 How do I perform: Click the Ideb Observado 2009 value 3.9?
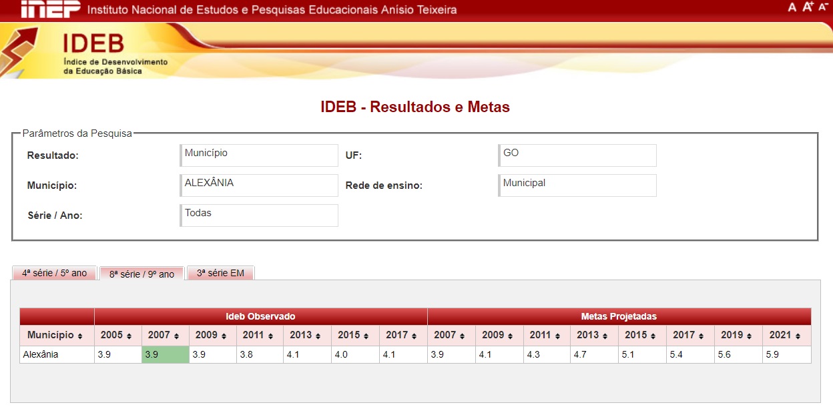pos(213,354)
